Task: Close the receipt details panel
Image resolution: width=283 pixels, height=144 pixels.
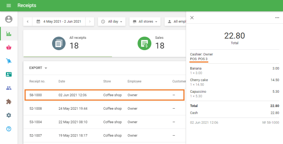Action: (x=192, y=18)
